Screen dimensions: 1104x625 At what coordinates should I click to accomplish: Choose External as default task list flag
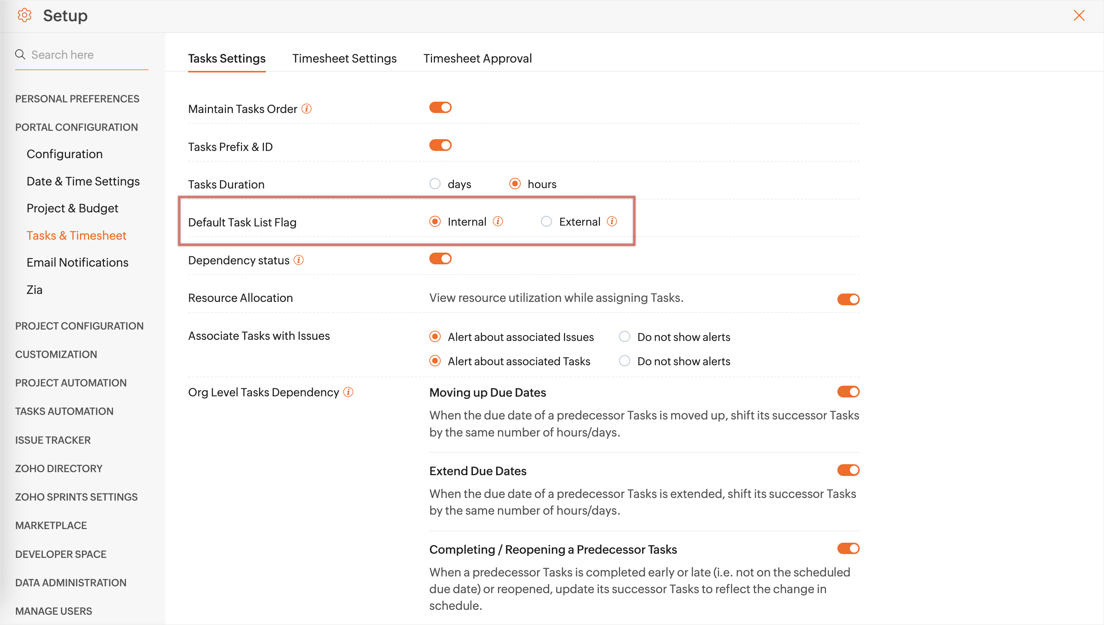546,221
